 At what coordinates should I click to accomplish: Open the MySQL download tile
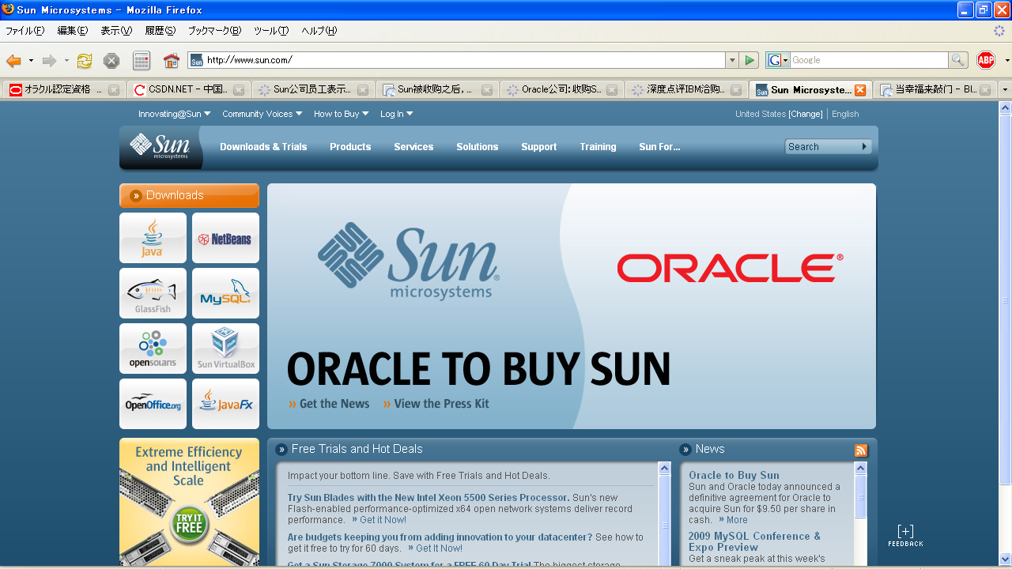(x=225, y=293)
